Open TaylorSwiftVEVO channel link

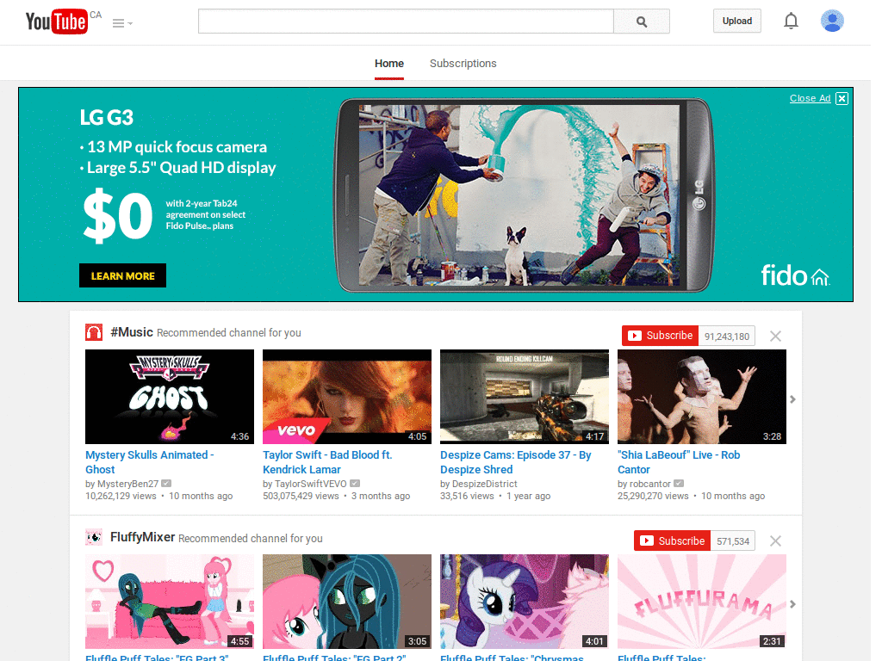point(310,484)
